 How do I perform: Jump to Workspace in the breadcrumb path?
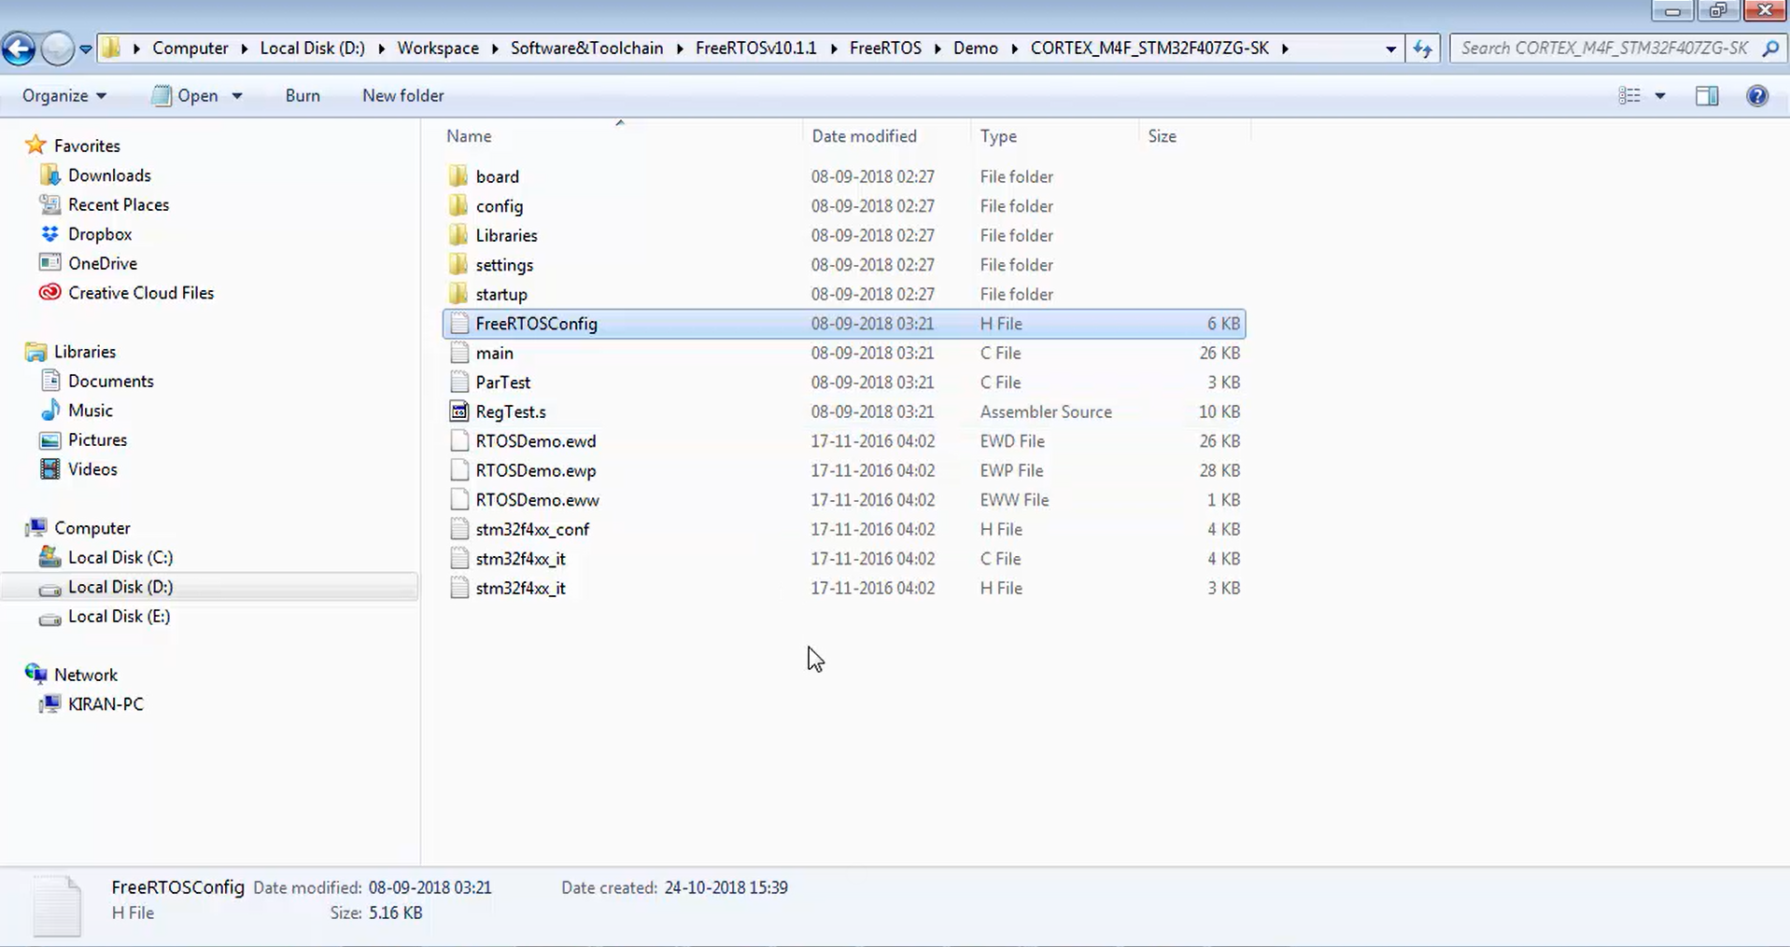[x=438, y=49]
